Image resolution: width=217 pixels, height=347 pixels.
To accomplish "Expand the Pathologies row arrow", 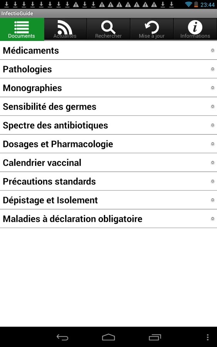I will [x=213, y=69].
